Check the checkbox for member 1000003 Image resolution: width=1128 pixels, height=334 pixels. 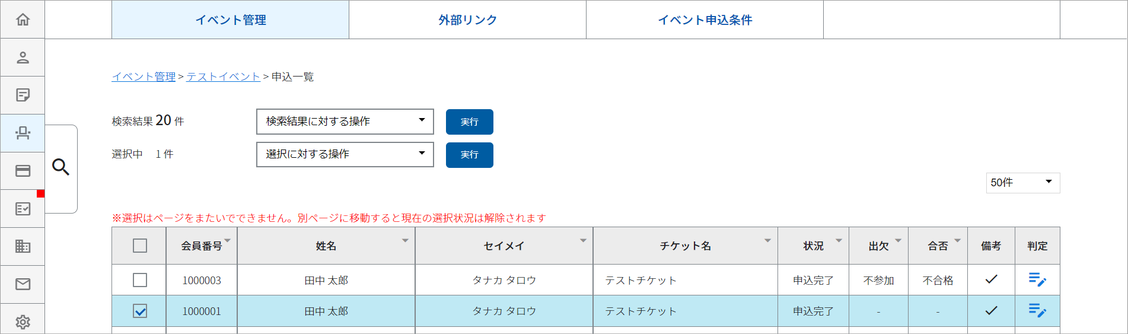[x=140, y=280]
